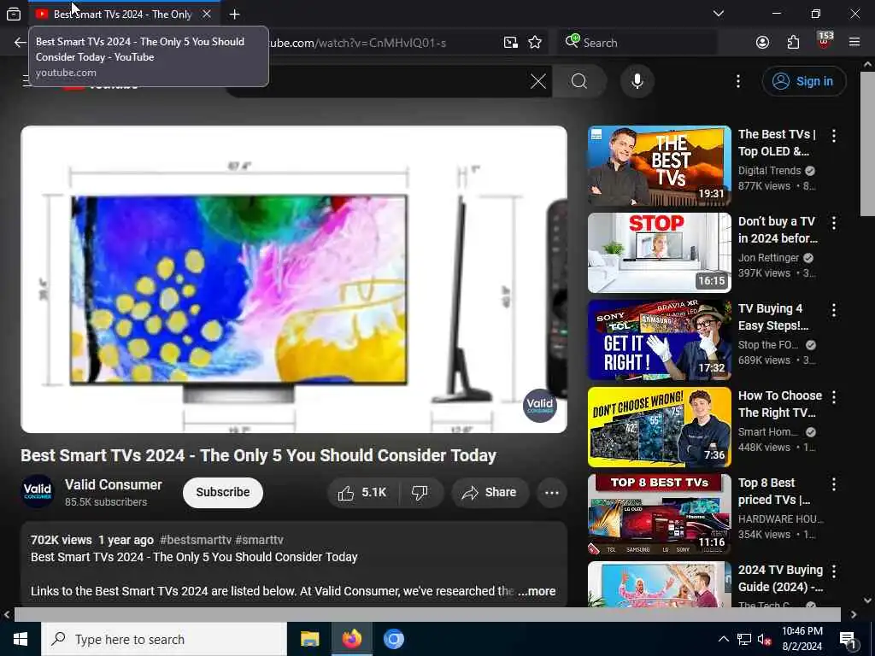Click the horizontal page scrollbar

(427, 614)
